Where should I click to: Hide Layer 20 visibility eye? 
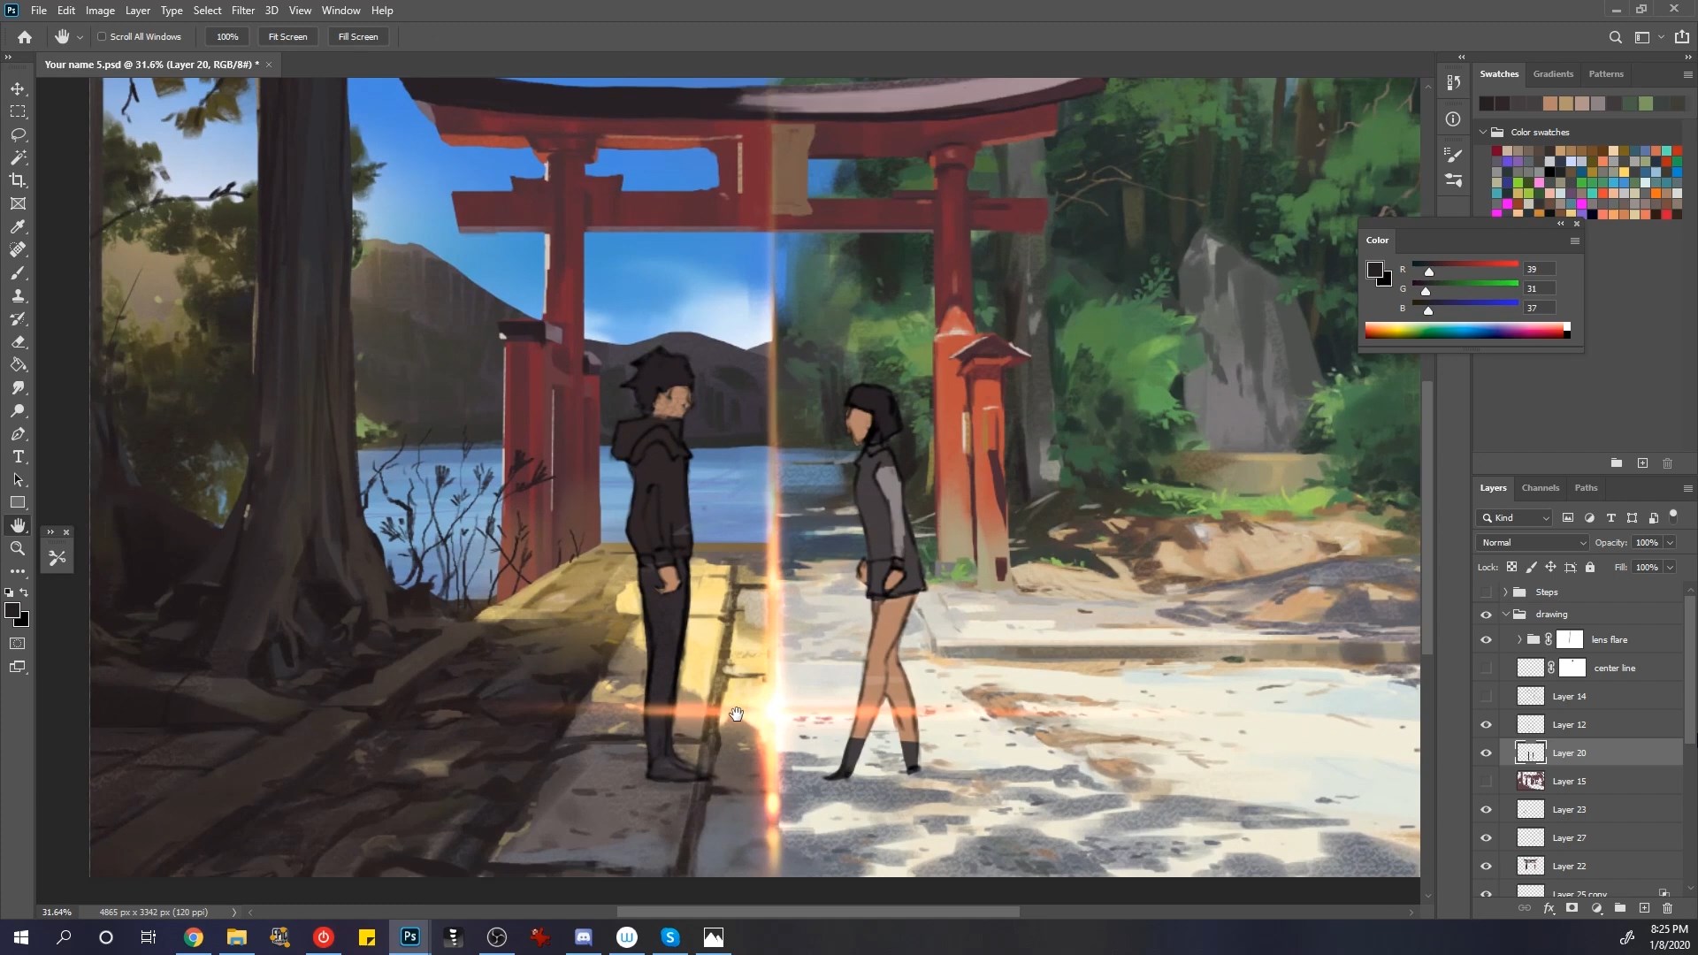pos(1486,753)
